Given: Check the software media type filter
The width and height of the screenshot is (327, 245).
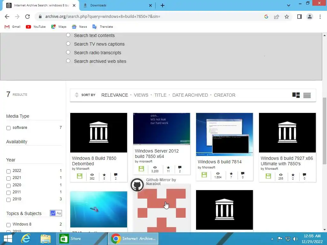Looking at the screenshot, I should click(x=8, y=128).
